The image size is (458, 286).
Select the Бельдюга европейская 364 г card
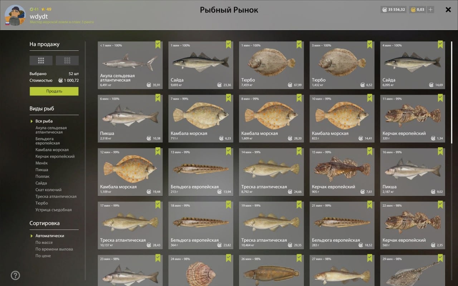[201, 226]
